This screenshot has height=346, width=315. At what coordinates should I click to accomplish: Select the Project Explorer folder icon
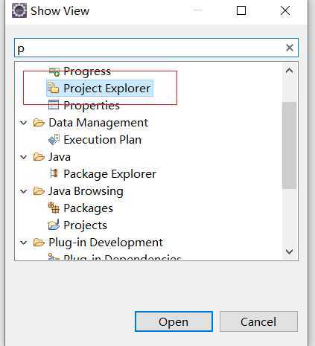pyautogui.click(x=54, y=88)
